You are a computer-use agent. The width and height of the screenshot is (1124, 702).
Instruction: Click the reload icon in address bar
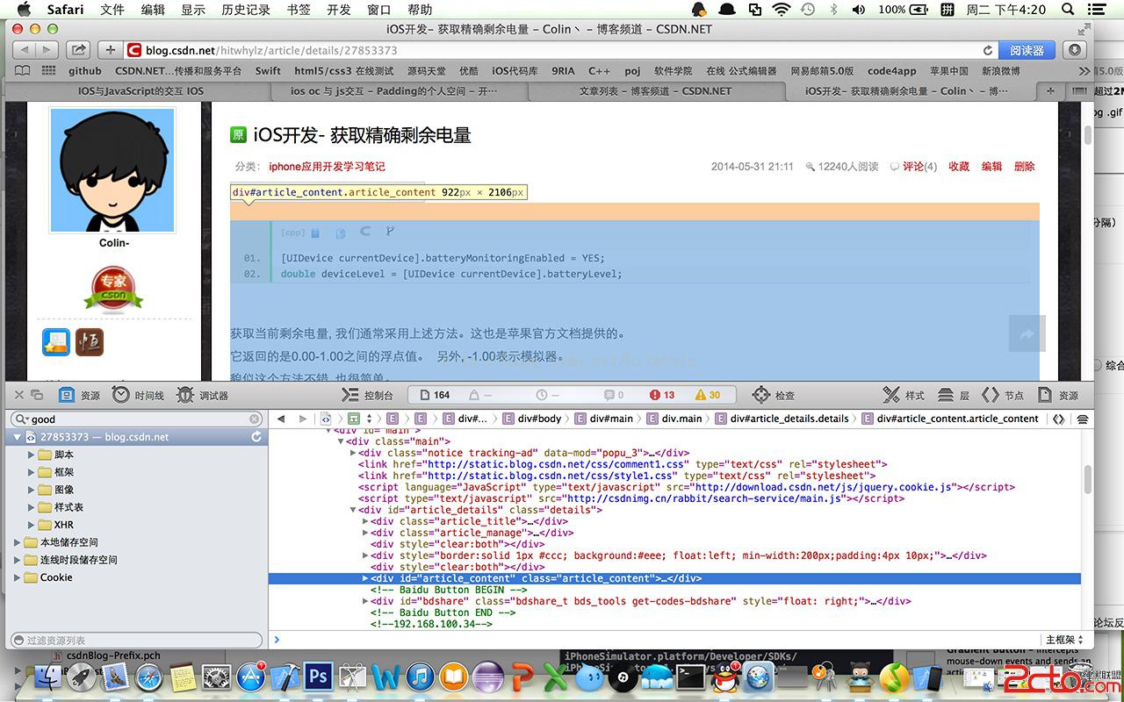988,51
